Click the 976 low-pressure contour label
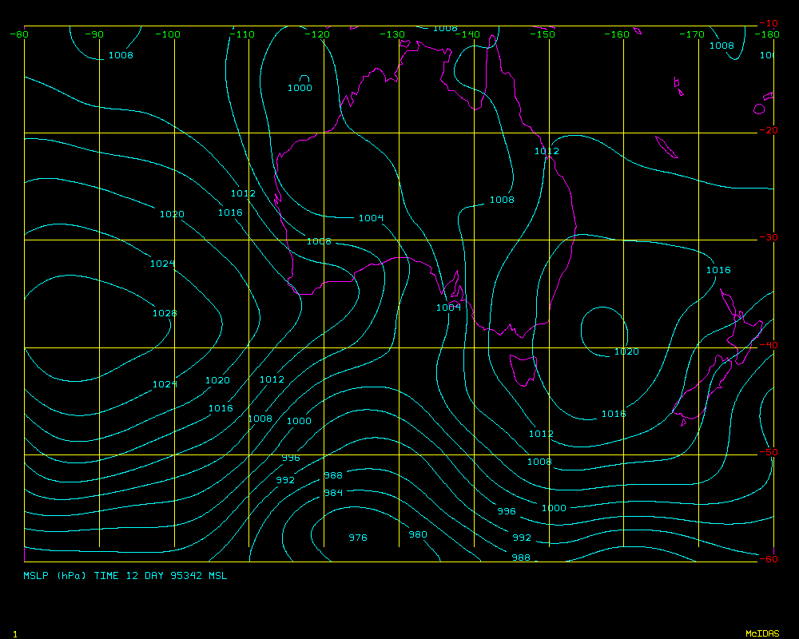This screenshot has height=639, width=799. click(x=358, y=538)
